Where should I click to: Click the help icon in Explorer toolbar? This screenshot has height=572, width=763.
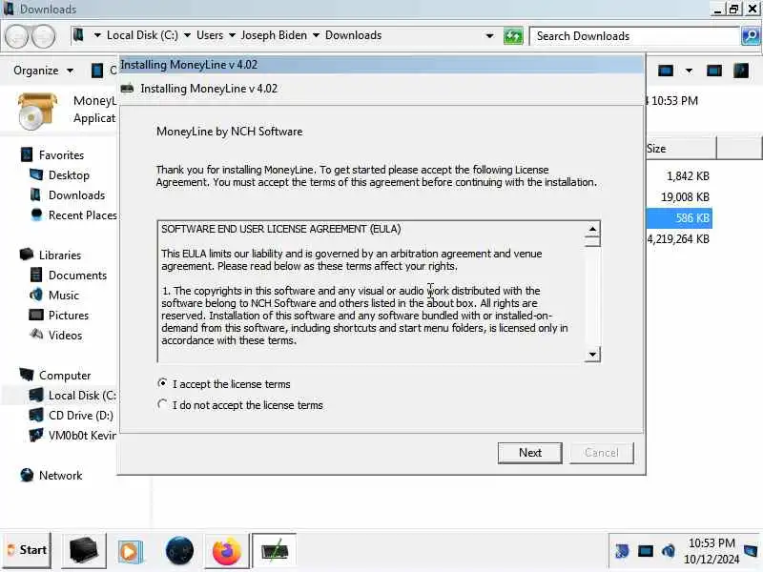pyautogui.click(x=741, y=71)
